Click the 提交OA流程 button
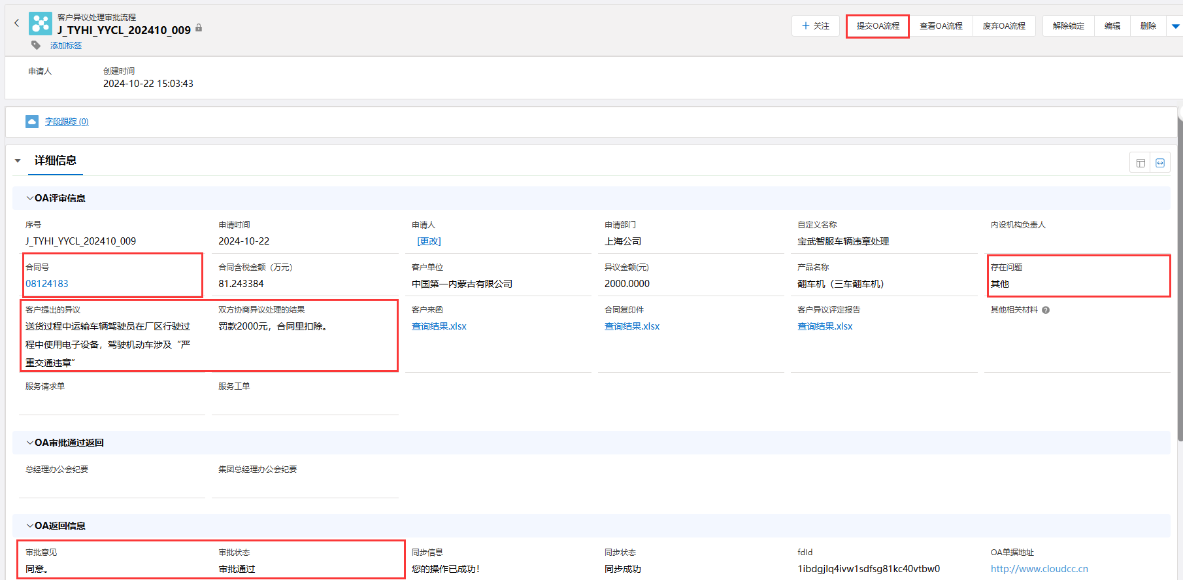The width and height of the screenshot is (1183, 580). tap(877, 26)
